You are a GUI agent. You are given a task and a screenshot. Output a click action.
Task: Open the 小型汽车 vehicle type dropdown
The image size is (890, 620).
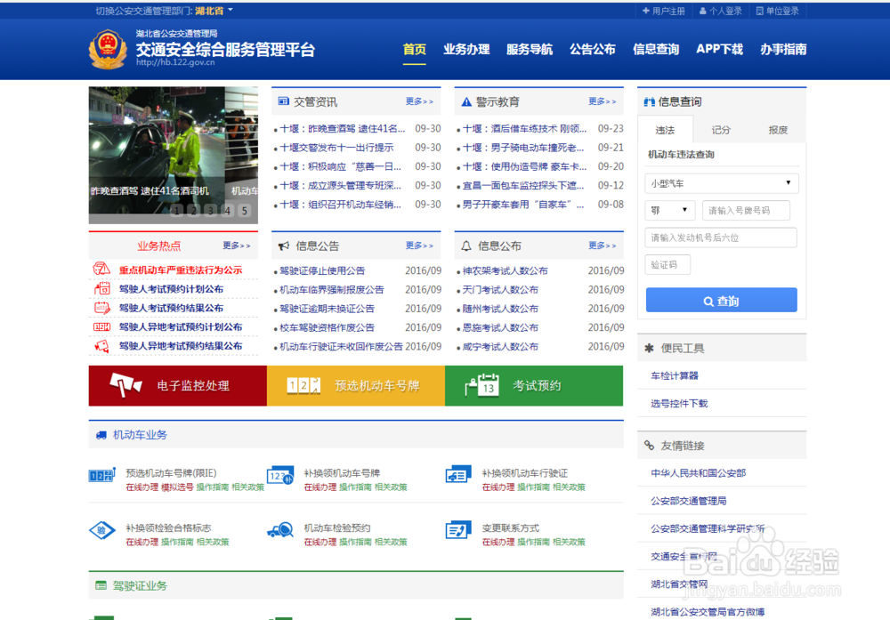click(721, 182)
